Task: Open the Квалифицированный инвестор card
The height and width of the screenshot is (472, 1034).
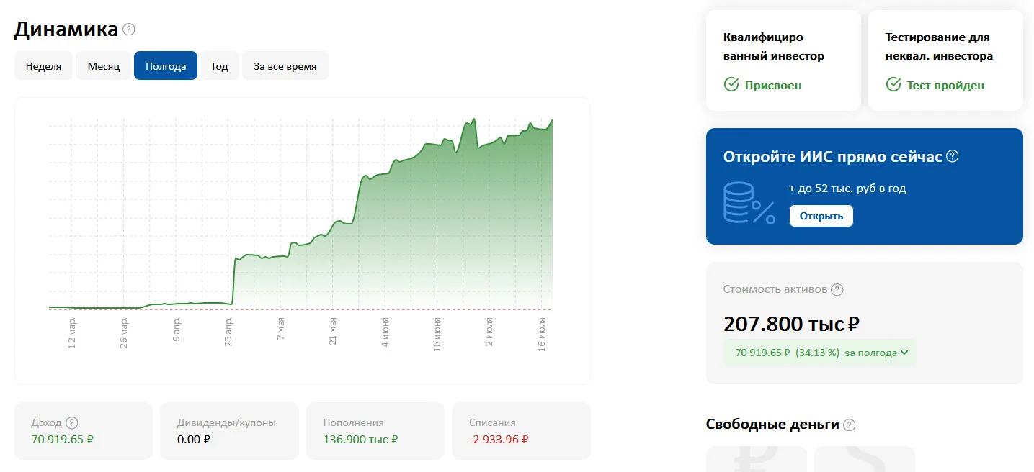Action: (x=783, y=60)
